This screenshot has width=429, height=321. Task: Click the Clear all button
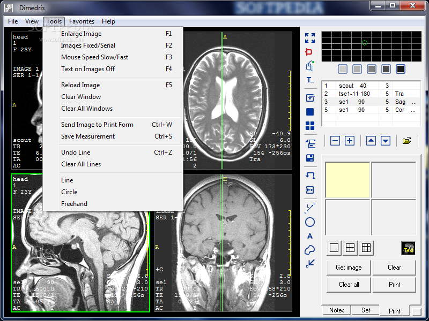[349, 285]
